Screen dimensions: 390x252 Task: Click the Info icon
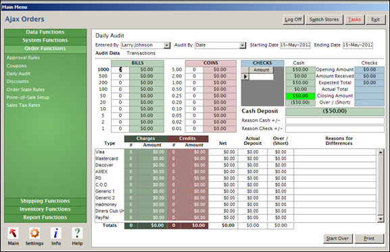[x=56, y=233]
